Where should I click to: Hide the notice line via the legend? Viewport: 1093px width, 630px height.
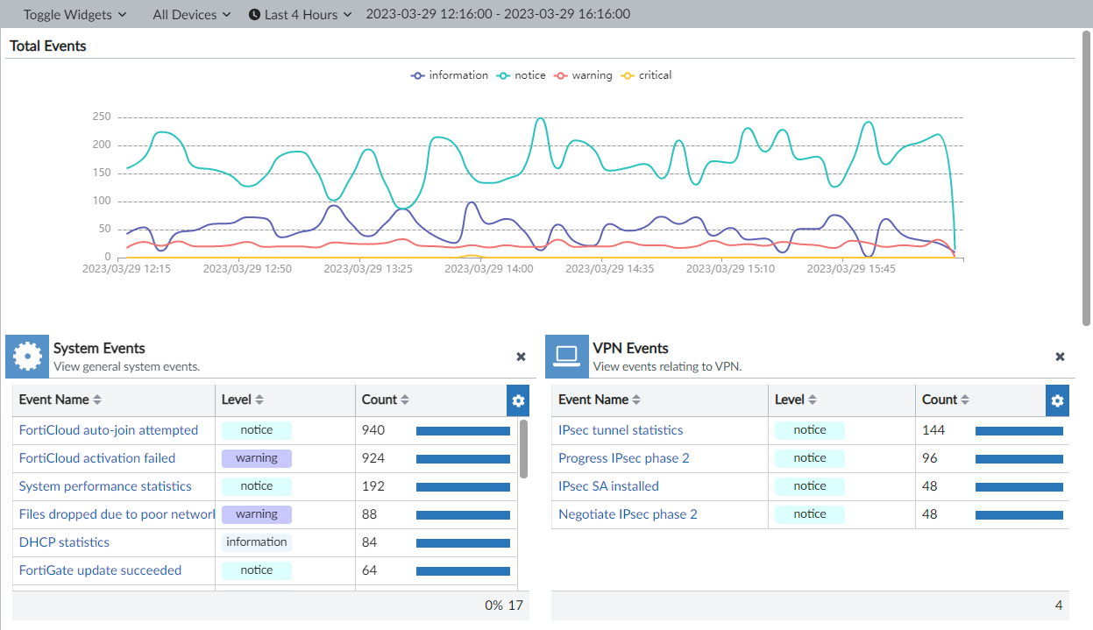521,75
